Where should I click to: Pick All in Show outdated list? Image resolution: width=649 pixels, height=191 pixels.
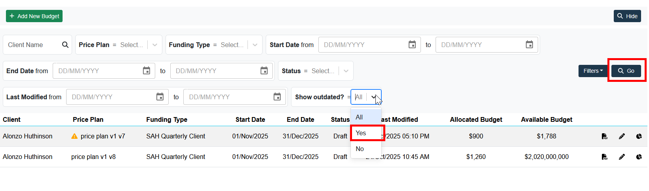[359, 117]
